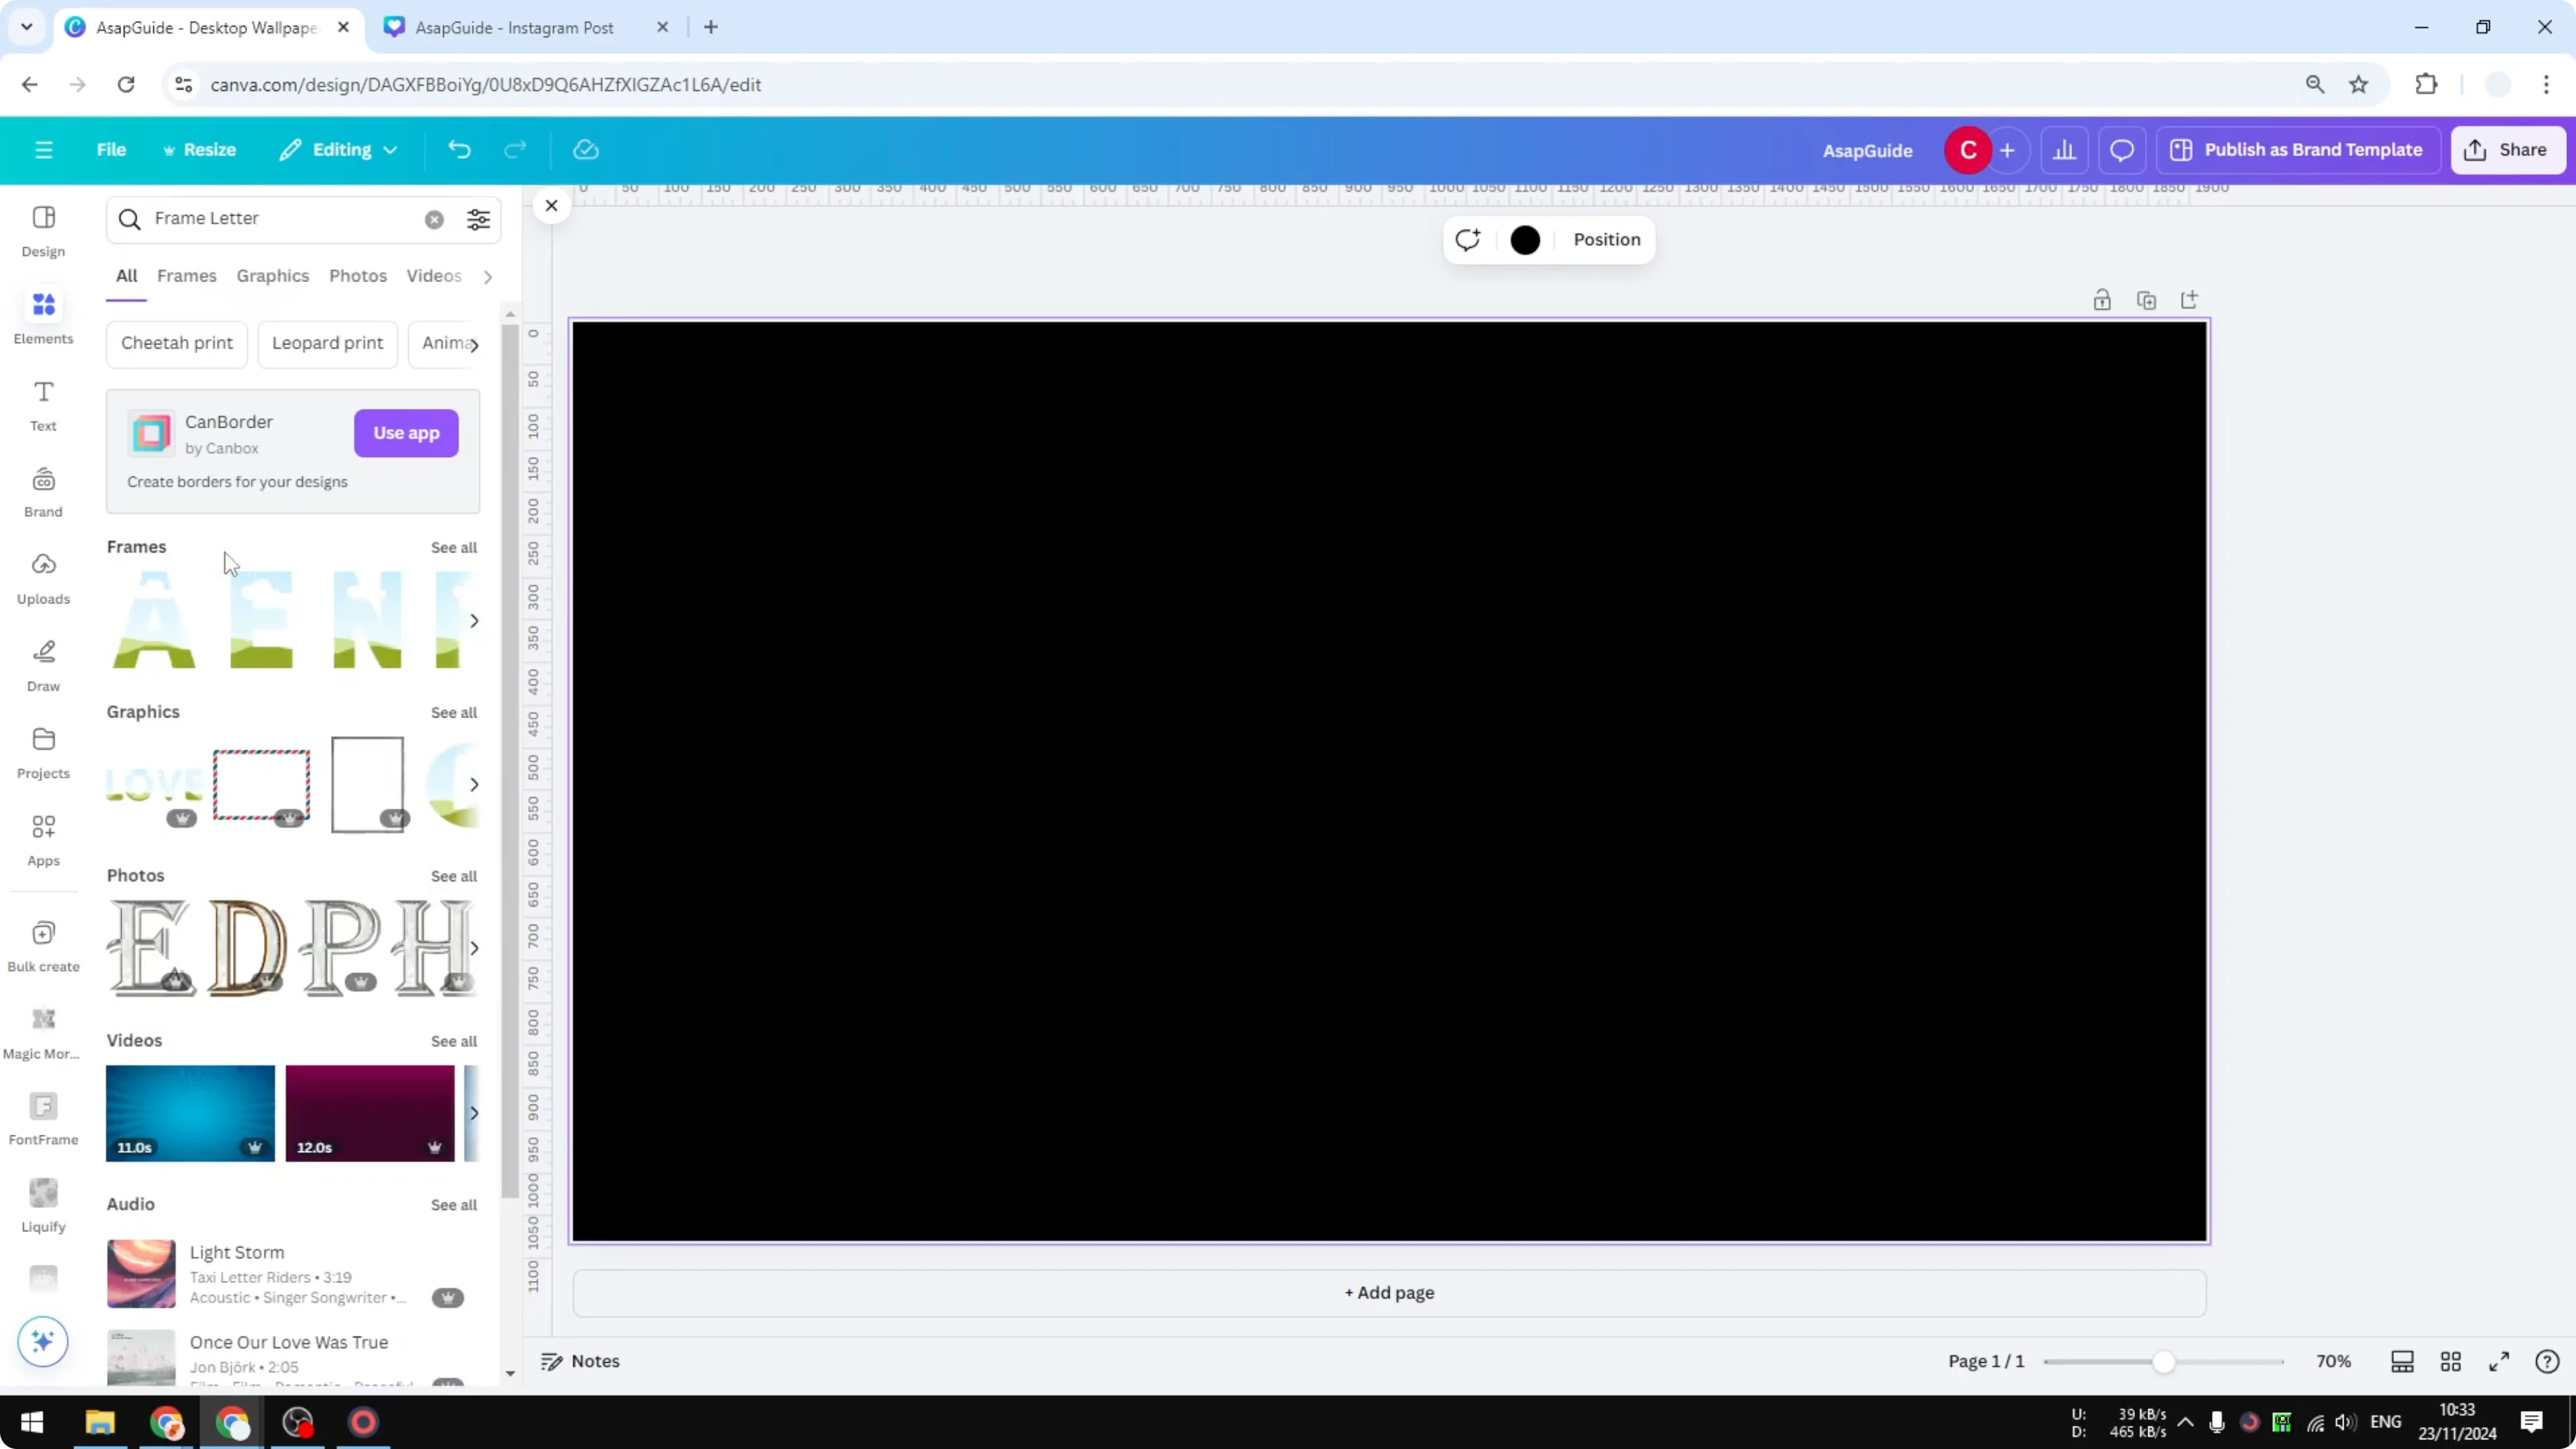Open See all next to Photos

pyautogui.click(x=453, y=876)
